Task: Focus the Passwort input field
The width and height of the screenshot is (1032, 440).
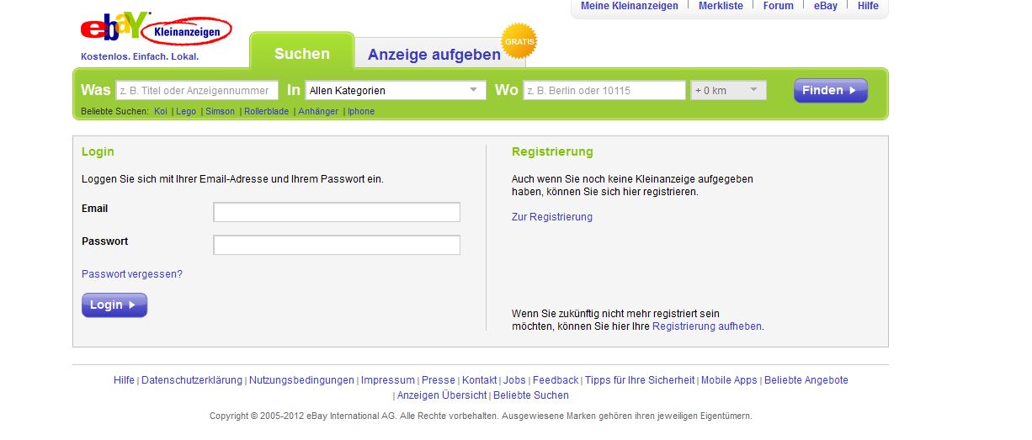Action: [x=337, y=245]
